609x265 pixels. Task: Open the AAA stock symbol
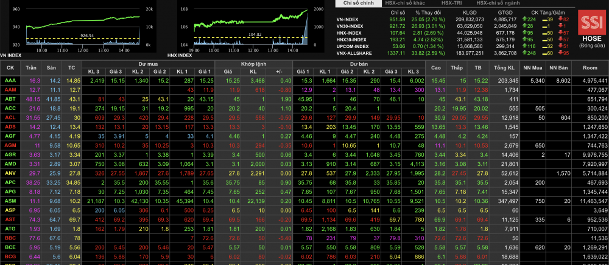10,80
